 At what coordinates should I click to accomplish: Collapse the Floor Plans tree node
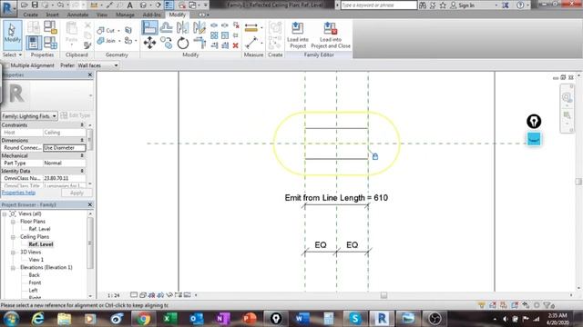(x=13, y=222)
